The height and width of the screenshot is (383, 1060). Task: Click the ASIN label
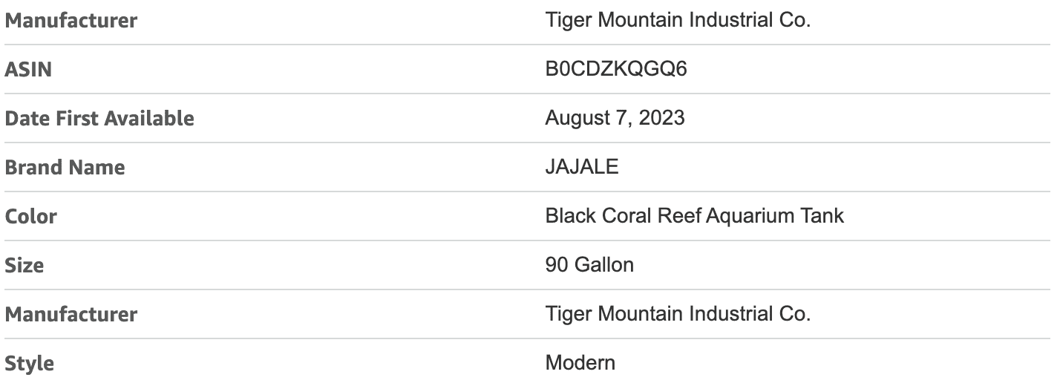[28, 70]
